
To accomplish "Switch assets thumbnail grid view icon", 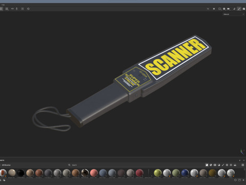I will point(243,165).
